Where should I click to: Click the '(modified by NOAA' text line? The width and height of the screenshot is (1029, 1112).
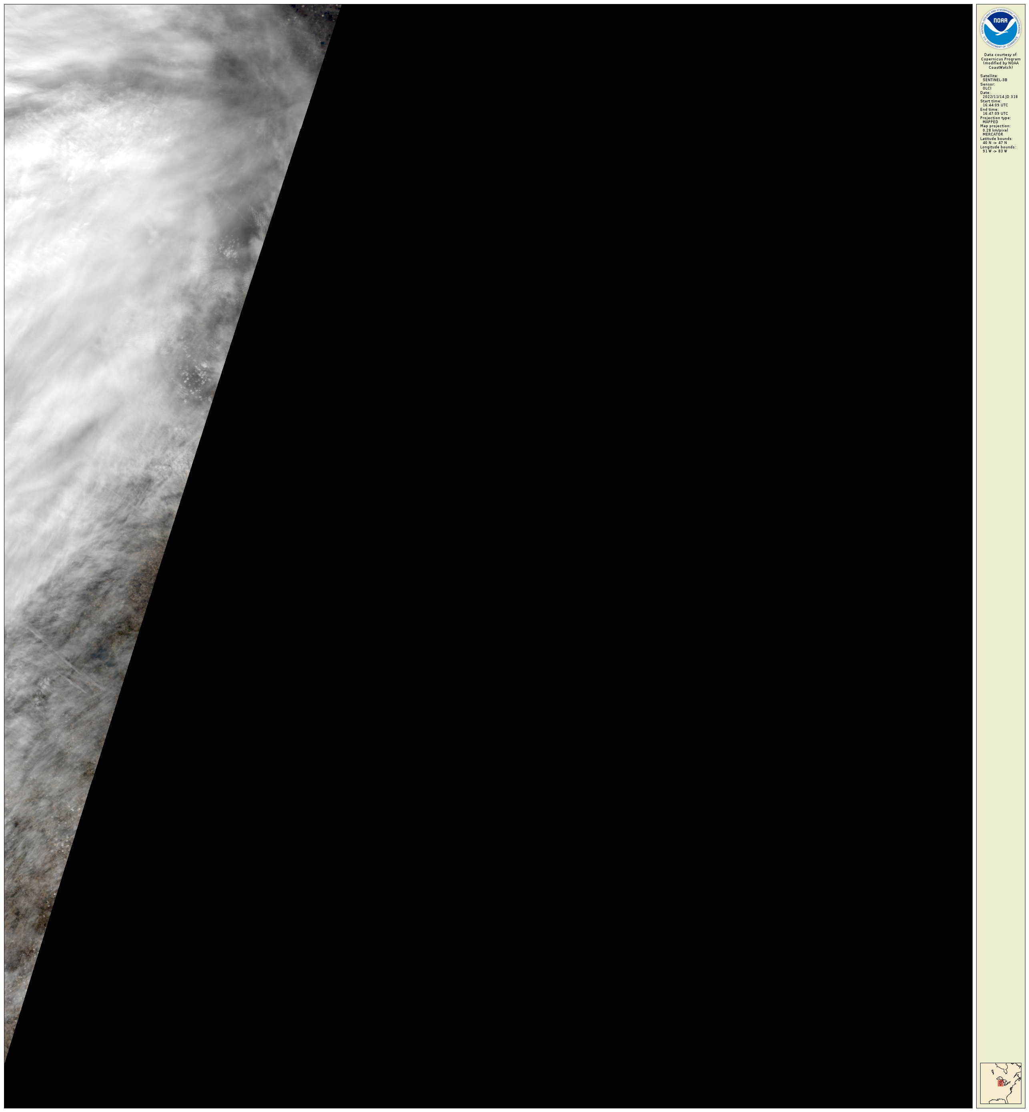(x=1001, y=64)
